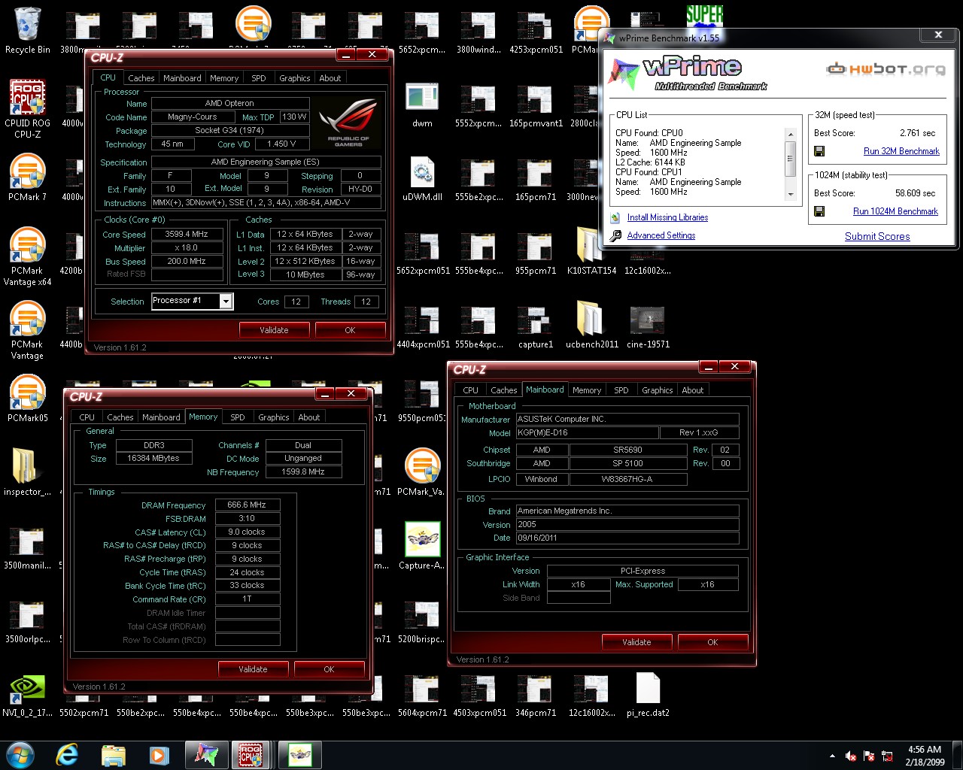Open PCMark 7 desktop shortcut
Screen dimensions: 963x770
click(27, 177)
